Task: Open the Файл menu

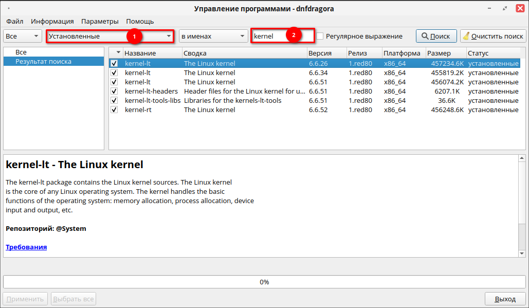Action: click(15, 21)
